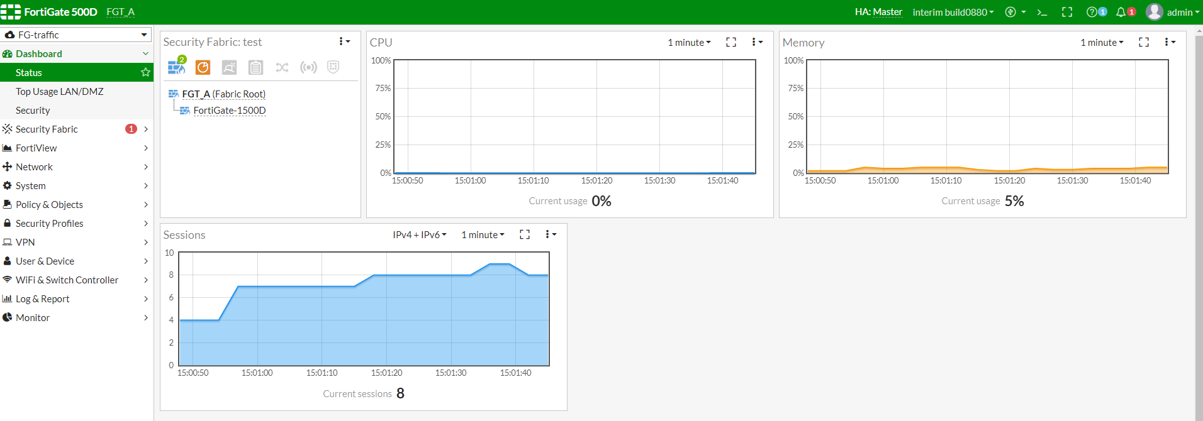1203x421 pixels.
Task: Open the Security Fabric widget options menu
Action: (x=344, y=41)
